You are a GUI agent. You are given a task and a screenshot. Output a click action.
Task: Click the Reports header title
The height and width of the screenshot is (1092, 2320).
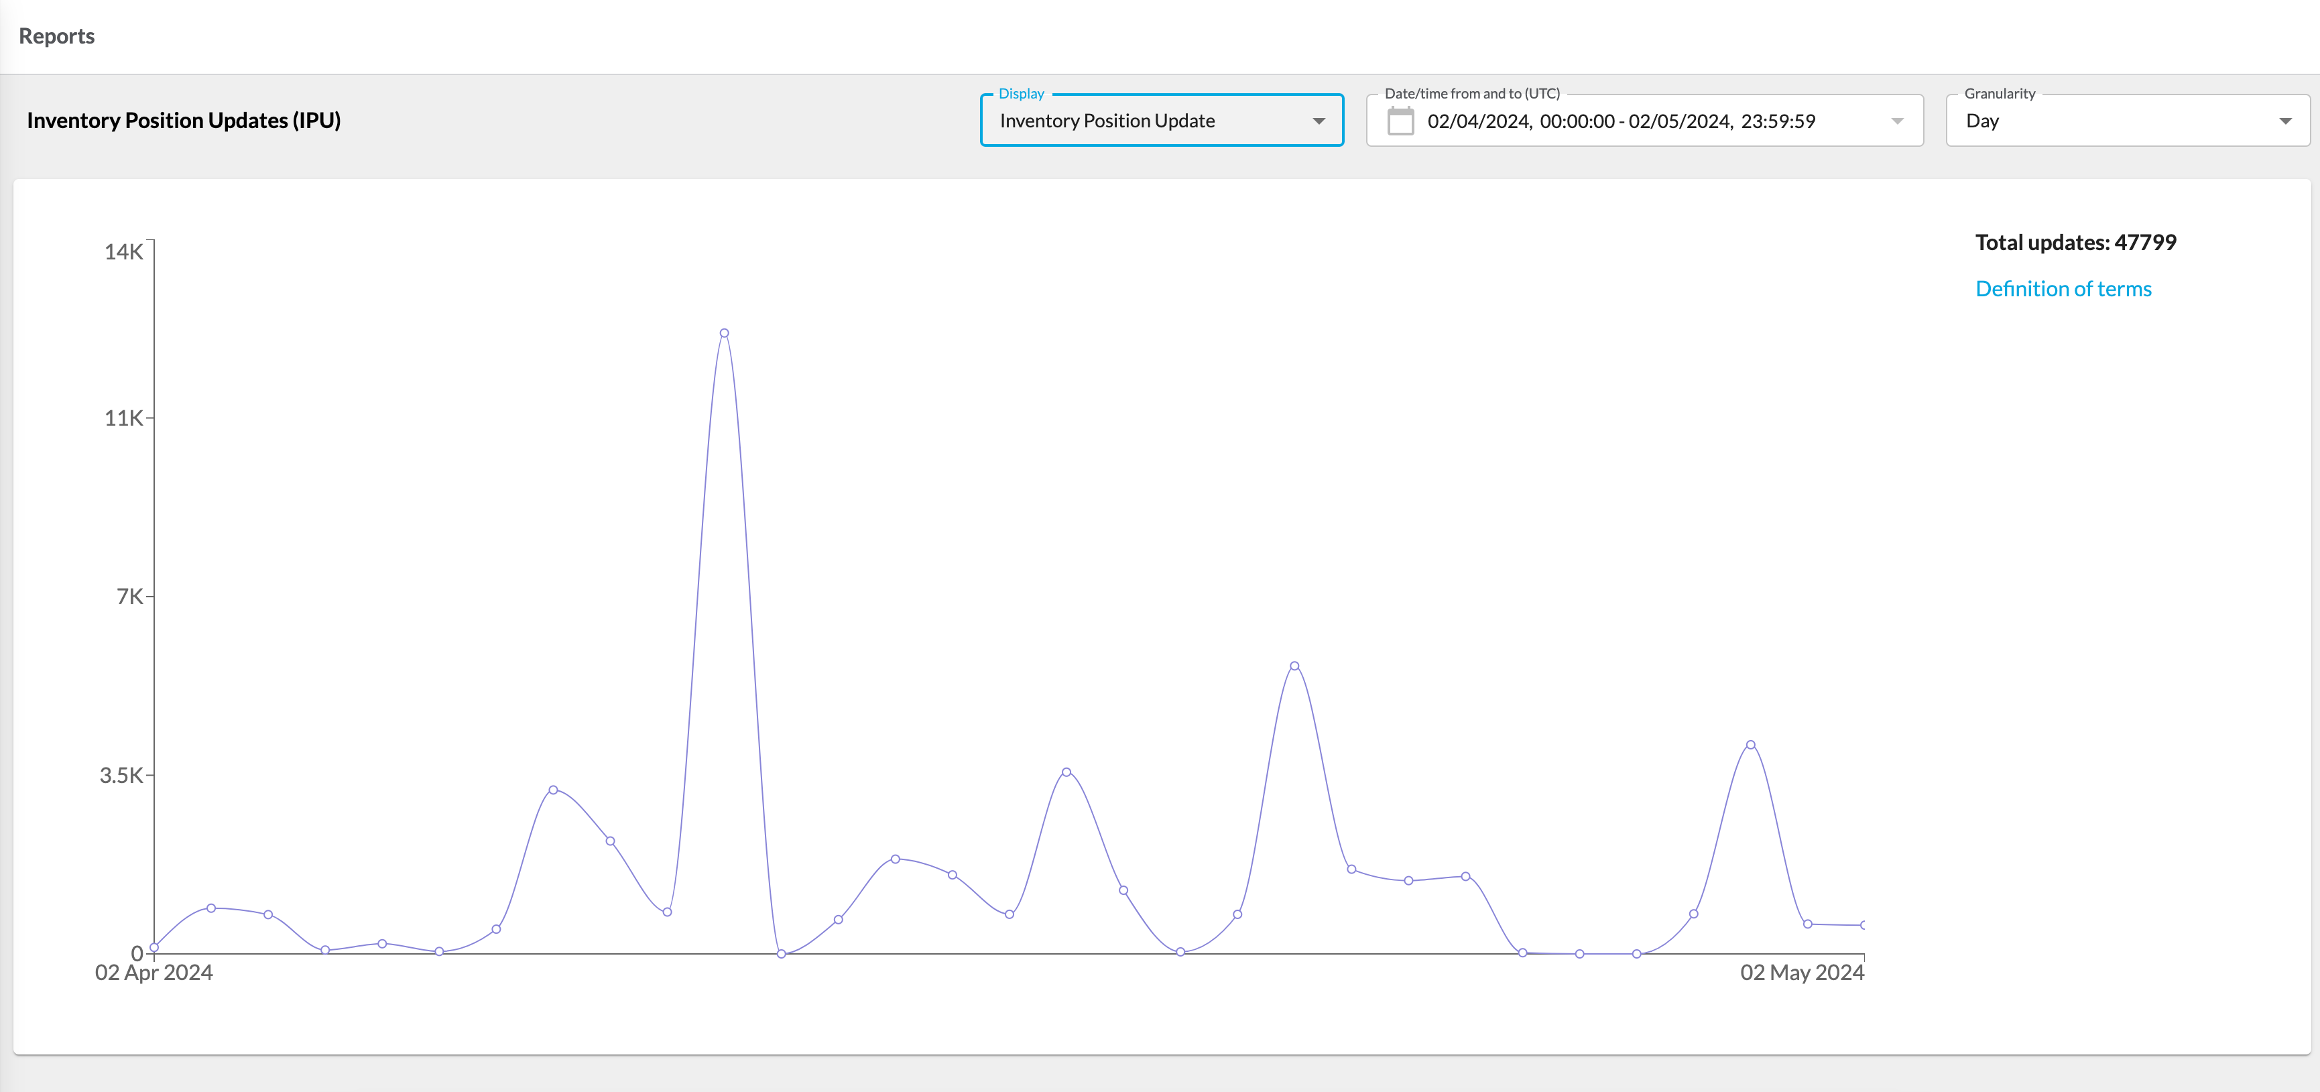(x=57, y=36)
